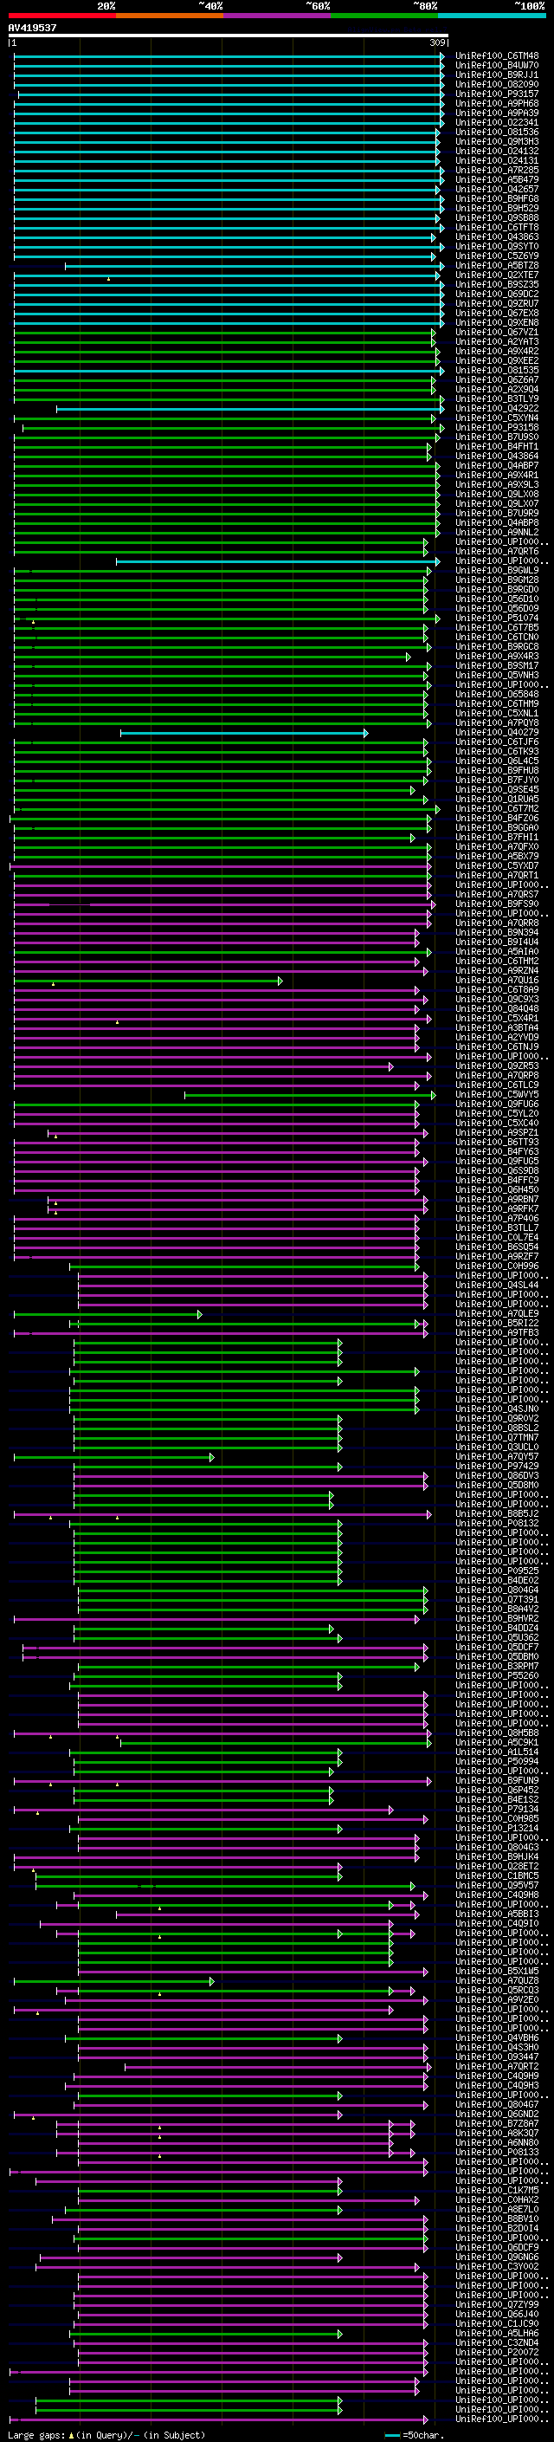This screenshot has width=554, height=2442.
Task: Click hit label UniRef100_Q4SJN0
Action: click(x=497, y=1409)
